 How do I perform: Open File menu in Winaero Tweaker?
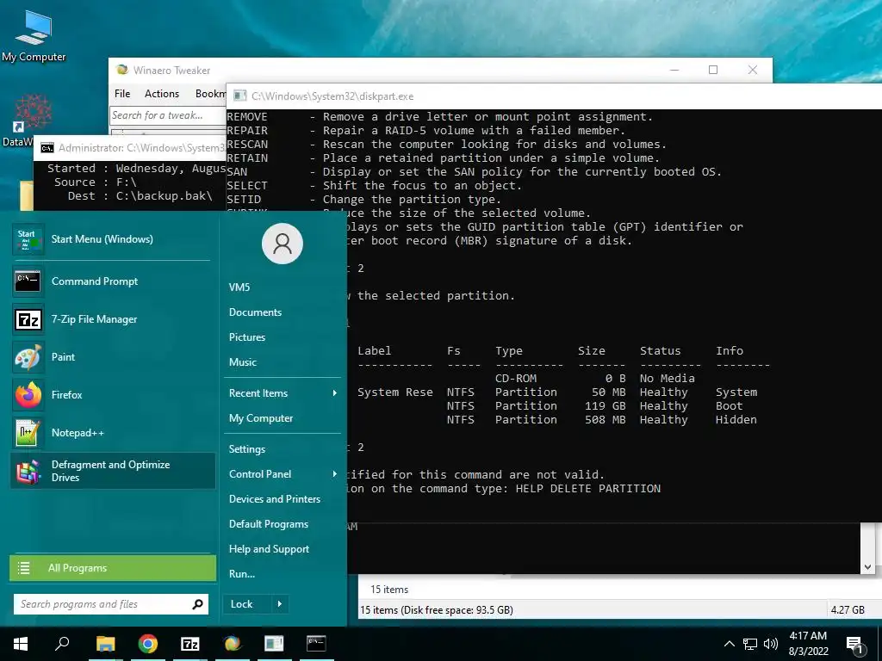[122, 94]
